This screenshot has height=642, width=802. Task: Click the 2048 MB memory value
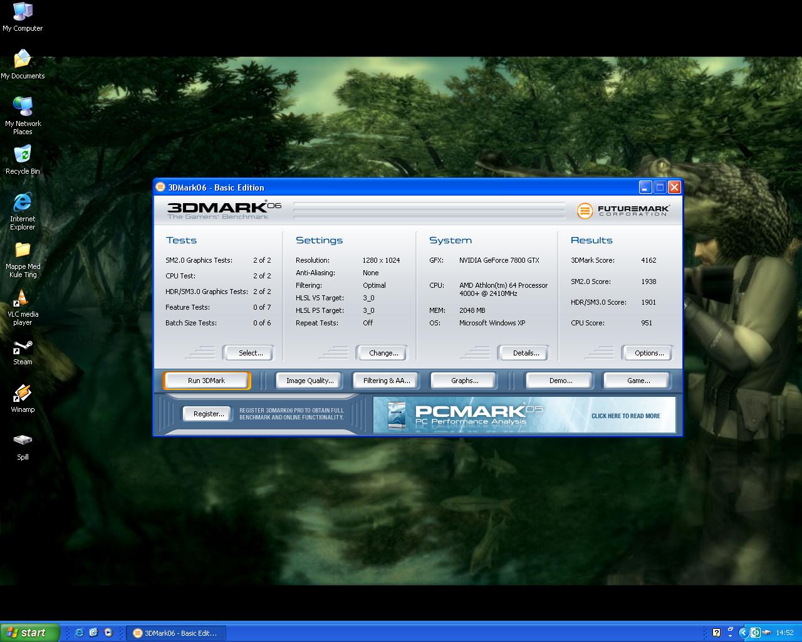(472, 310)
